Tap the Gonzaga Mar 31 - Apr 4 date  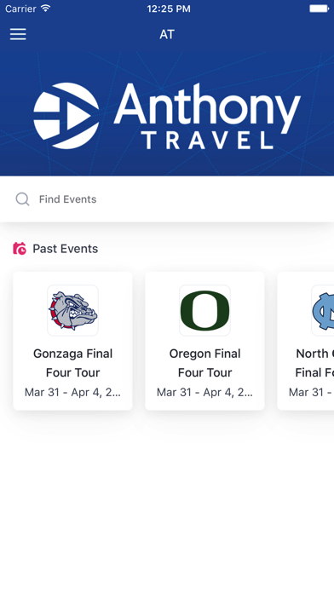tap(72, 392)
